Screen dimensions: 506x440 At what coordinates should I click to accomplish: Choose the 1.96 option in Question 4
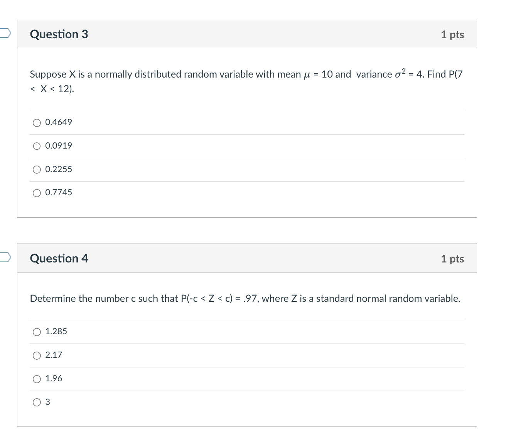coord(37,379)
